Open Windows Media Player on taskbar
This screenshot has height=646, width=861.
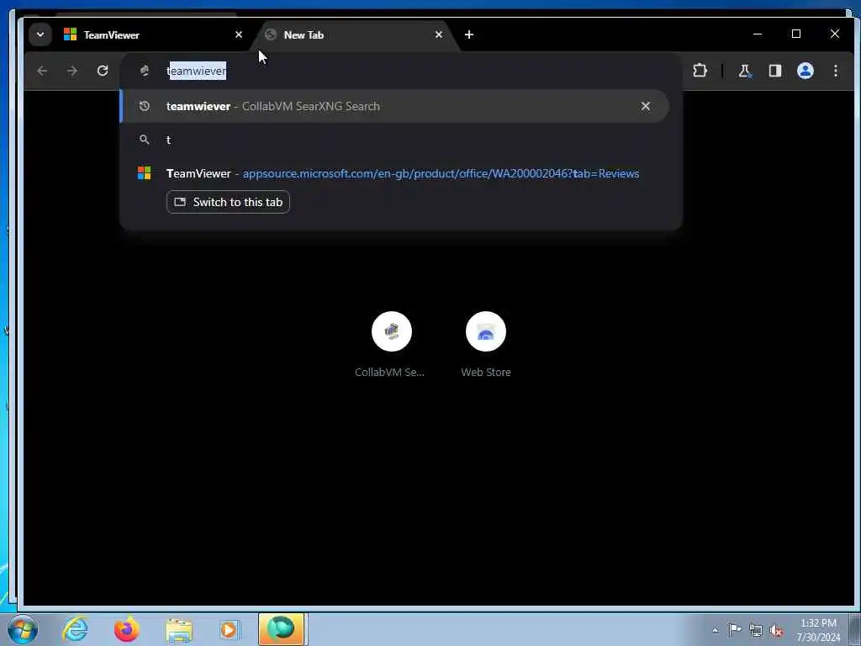click(x=230, y=629)
